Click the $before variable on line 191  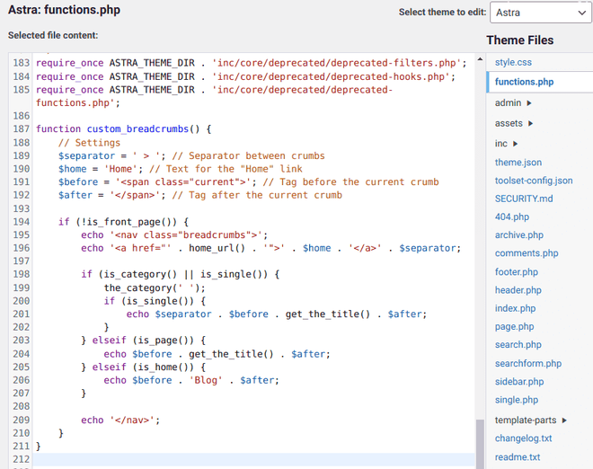coord(78,181)
